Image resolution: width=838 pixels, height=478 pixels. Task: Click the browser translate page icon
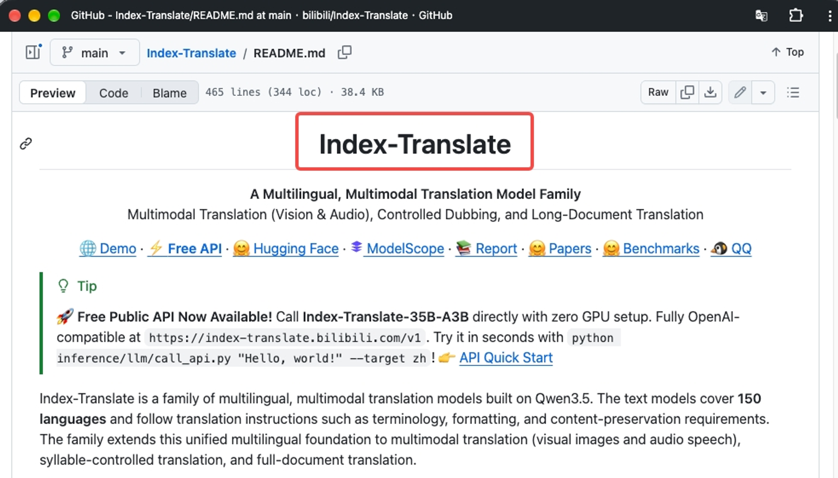pos(761,15)
